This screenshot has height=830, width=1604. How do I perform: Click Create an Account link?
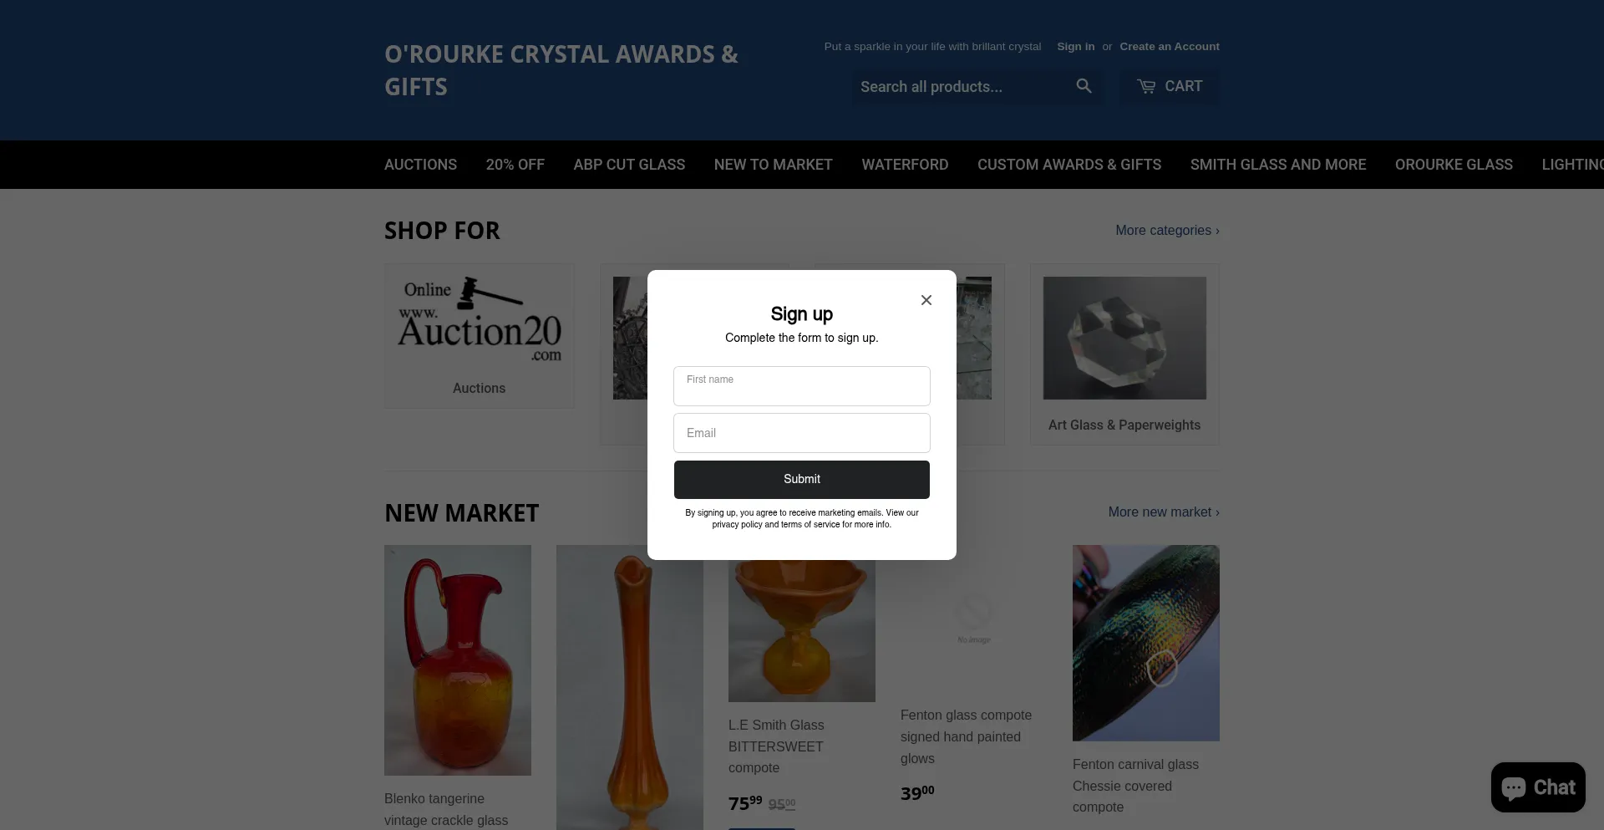coord(1170,47)
